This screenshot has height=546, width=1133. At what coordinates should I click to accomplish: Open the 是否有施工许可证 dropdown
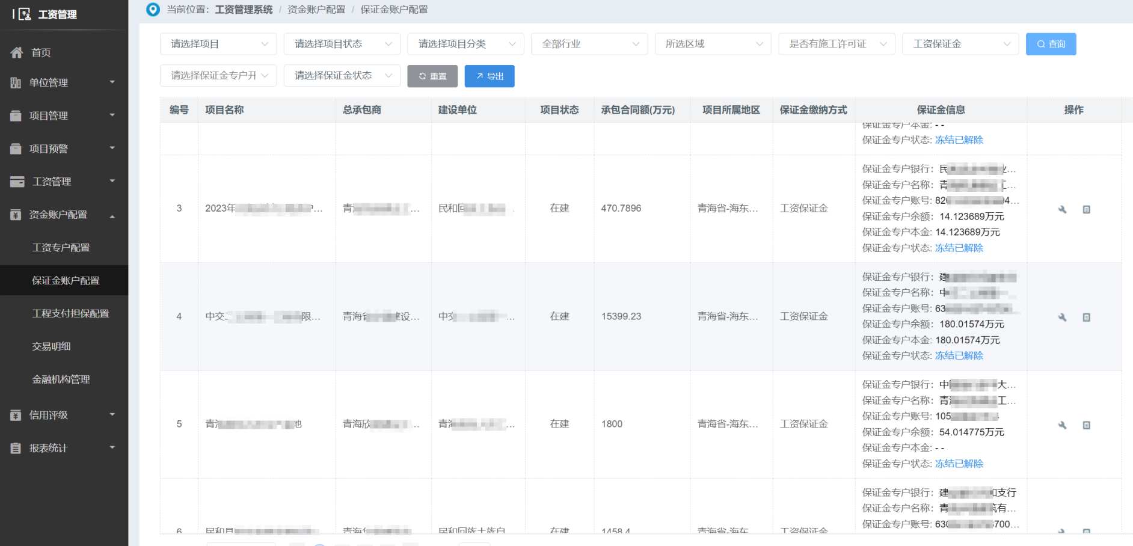tap(837, 43)
